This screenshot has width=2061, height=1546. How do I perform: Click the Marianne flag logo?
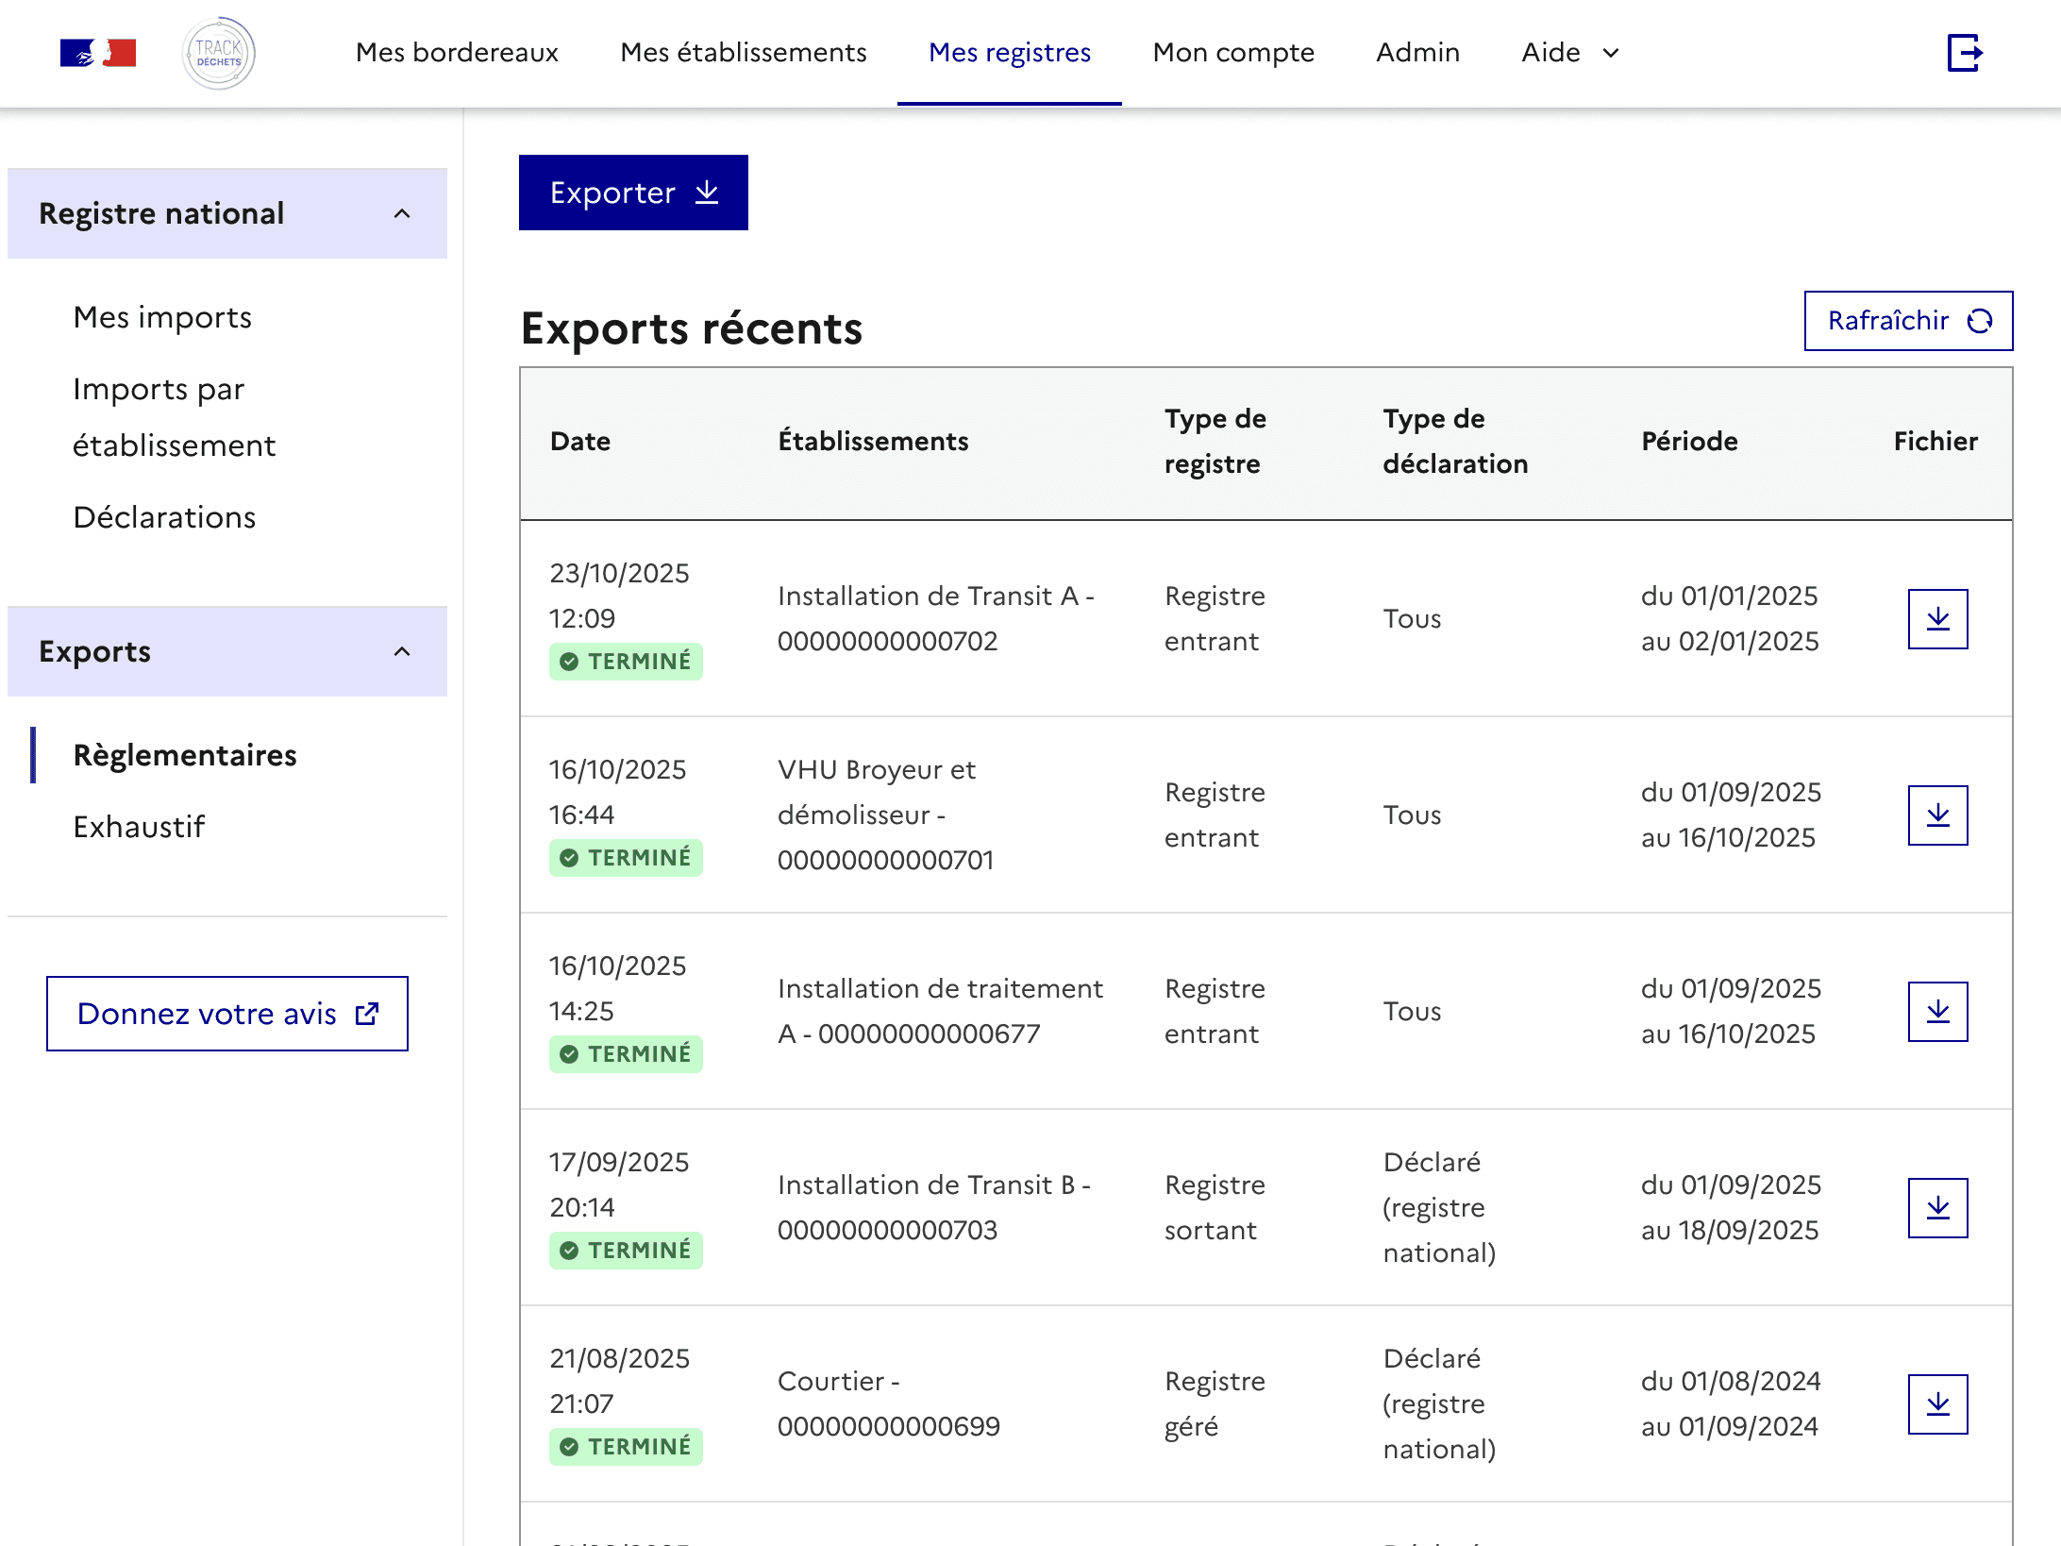(x=98, y=53)
